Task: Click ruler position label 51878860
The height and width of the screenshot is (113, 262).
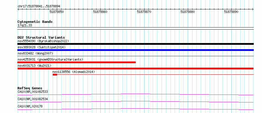Action: click(x=100, y=12)
